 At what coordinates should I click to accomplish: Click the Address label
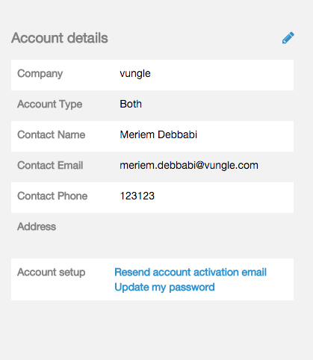click(37, 226)
